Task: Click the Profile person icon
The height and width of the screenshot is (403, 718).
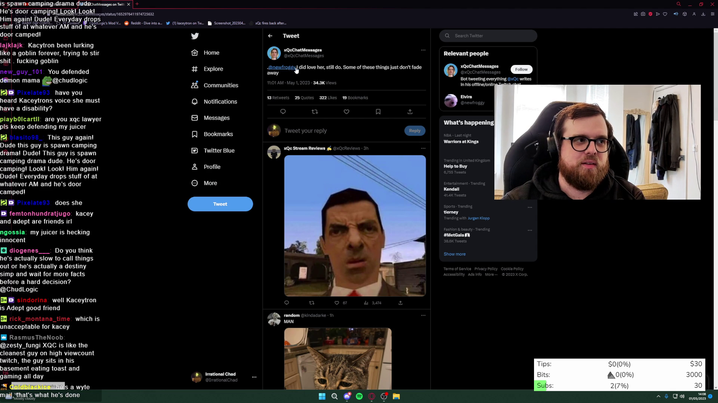Action: coord(195,167)
